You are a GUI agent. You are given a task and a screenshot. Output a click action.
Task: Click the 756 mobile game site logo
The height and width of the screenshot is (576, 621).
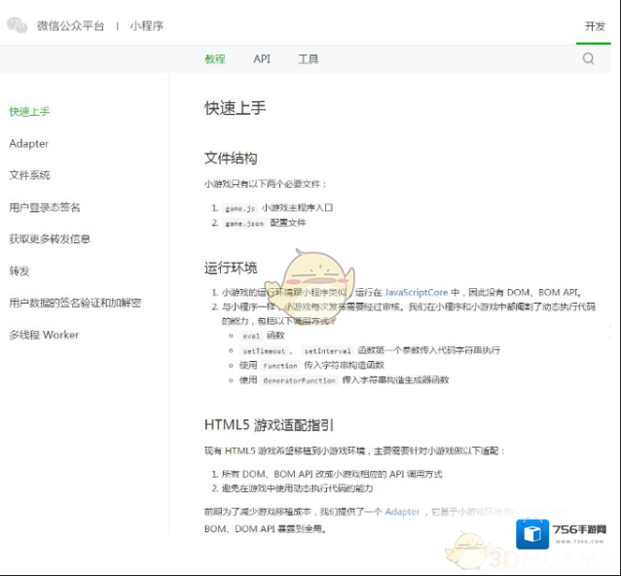(x=564, y=533)
